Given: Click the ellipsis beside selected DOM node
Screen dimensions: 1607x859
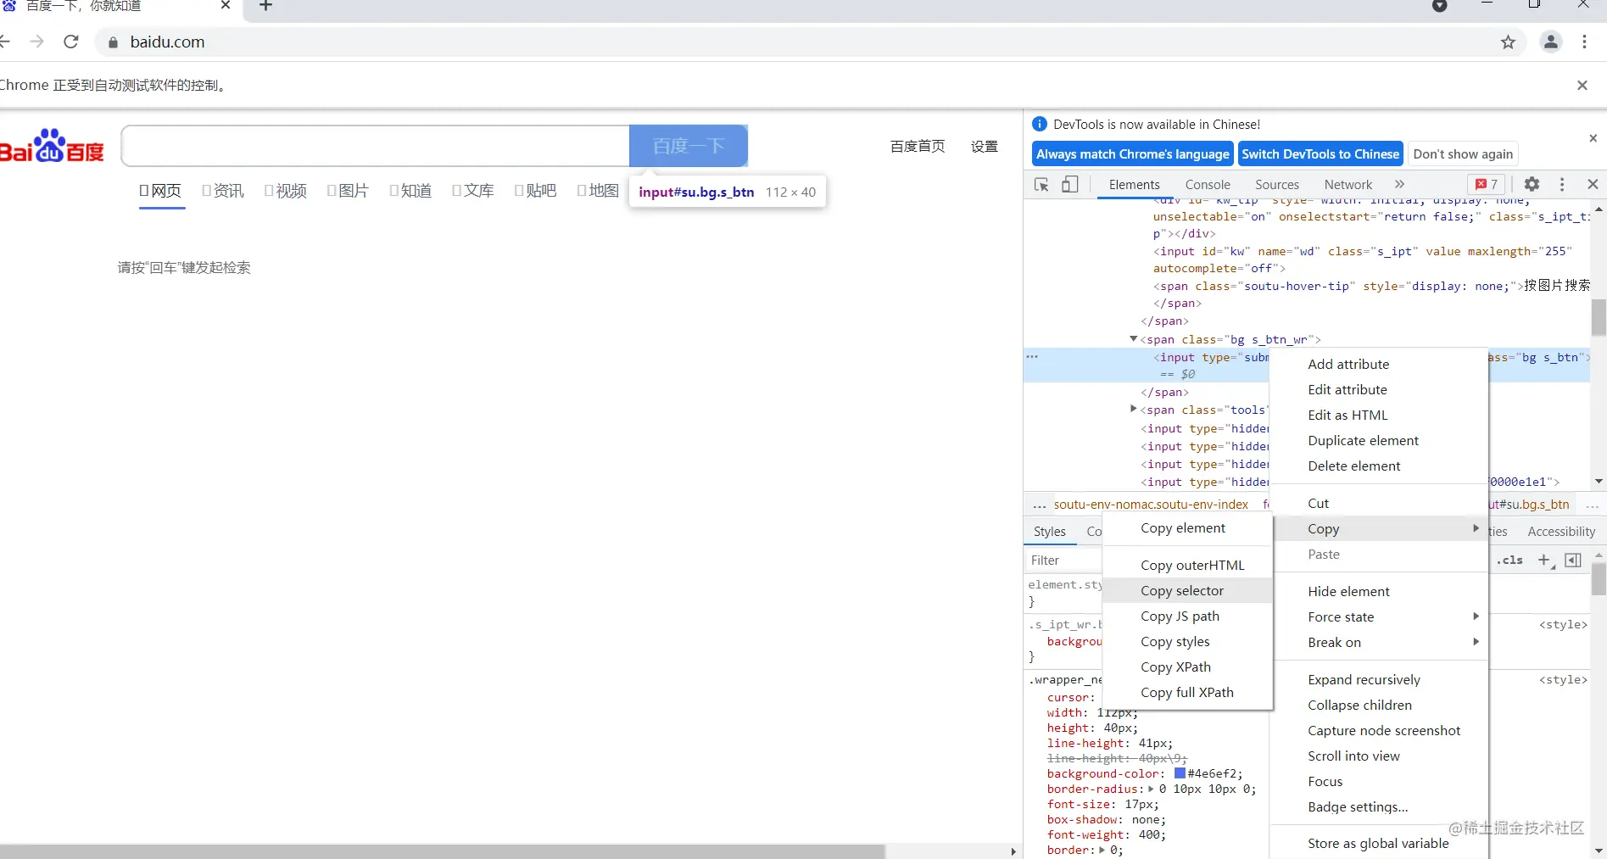Looking at the screenshot, I should [1032, 356].
